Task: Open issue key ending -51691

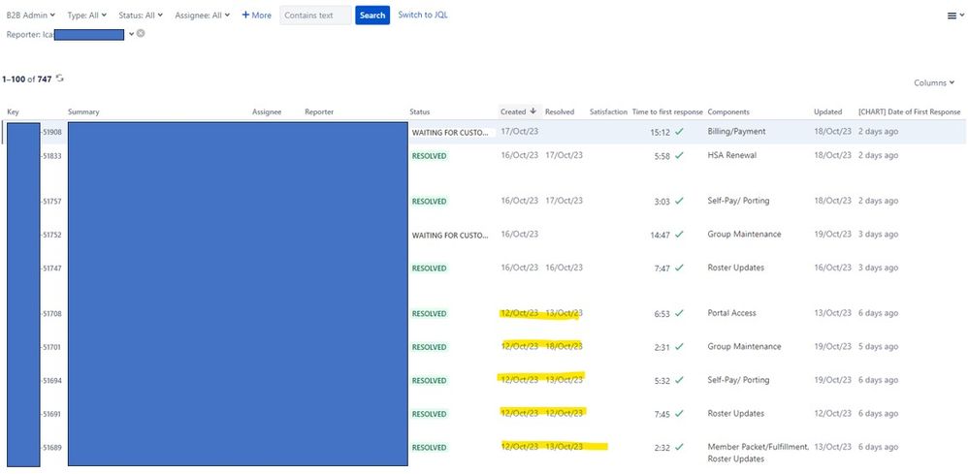Action: (x=51, y=414)
